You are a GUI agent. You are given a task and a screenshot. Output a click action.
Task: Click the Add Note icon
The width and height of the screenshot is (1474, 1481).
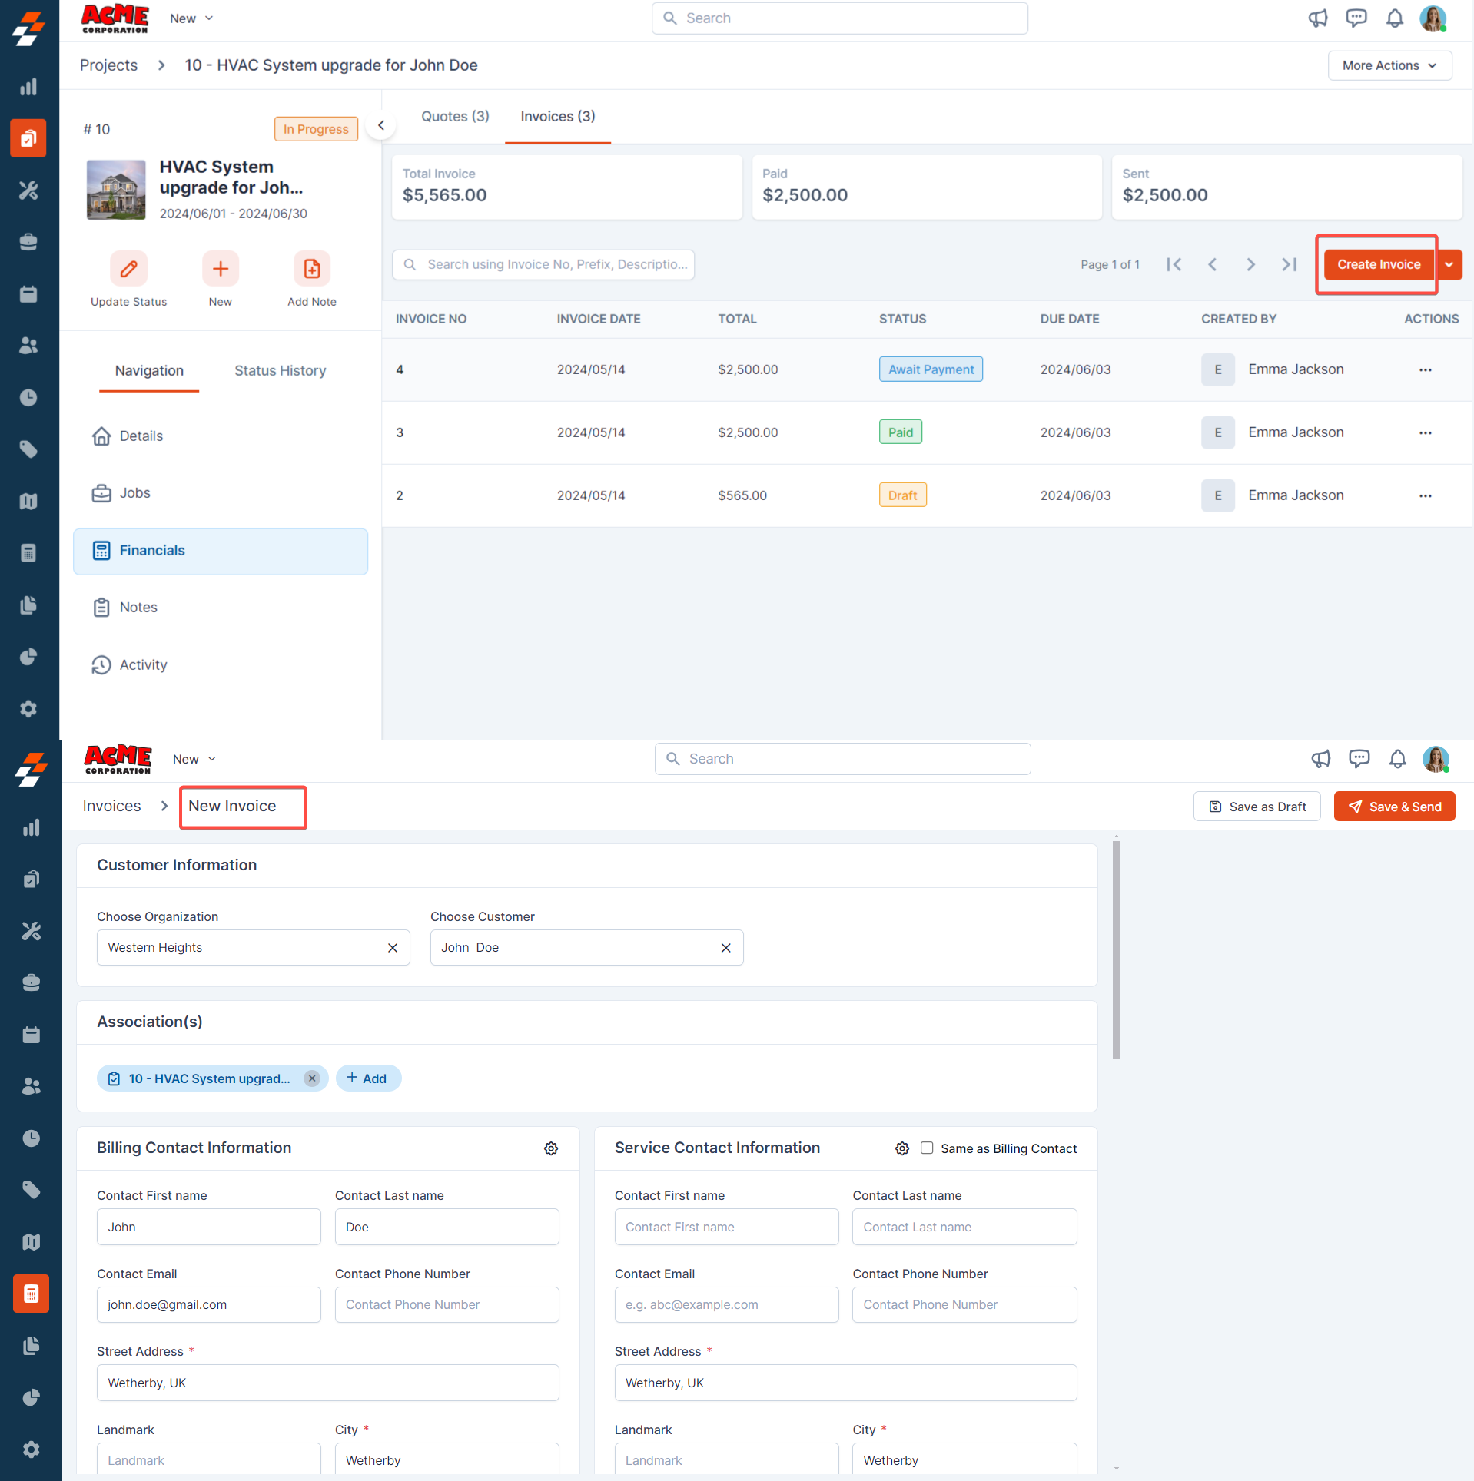[x=311, y=269]
